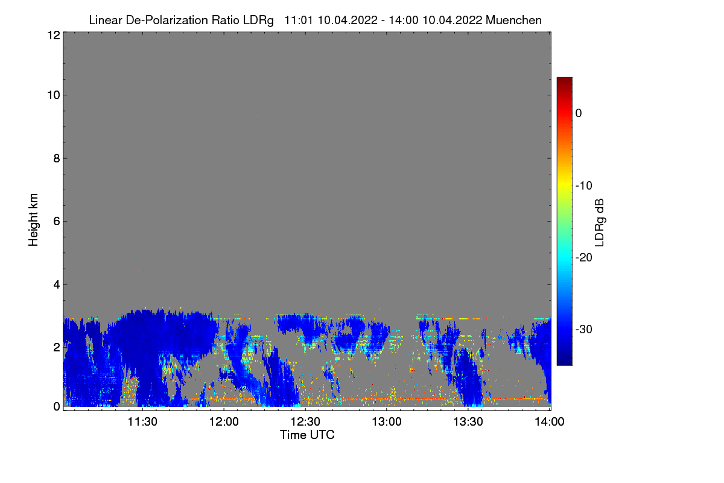Click the 'LDRg dB' colorbar label
This screenshot has width=724, height=483.
tap(600, 222)
